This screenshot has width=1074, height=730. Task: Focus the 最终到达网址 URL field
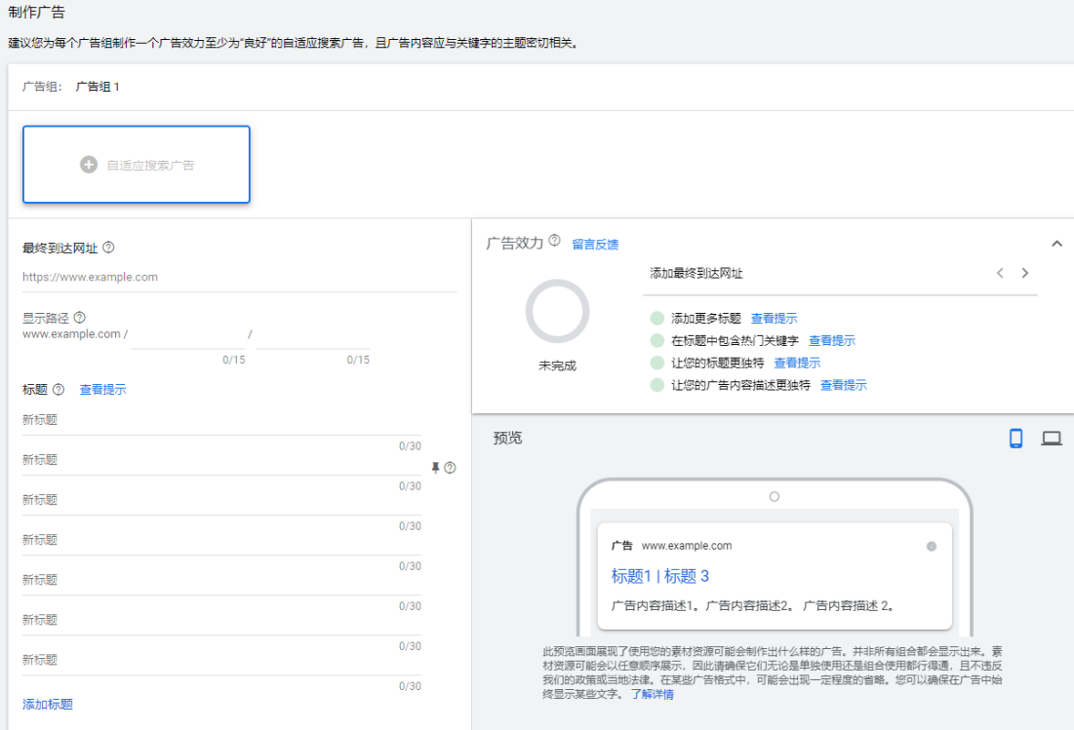pos(239,277)
